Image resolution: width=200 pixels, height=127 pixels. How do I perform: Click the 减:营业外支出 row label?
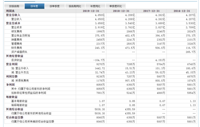(20, 72)
